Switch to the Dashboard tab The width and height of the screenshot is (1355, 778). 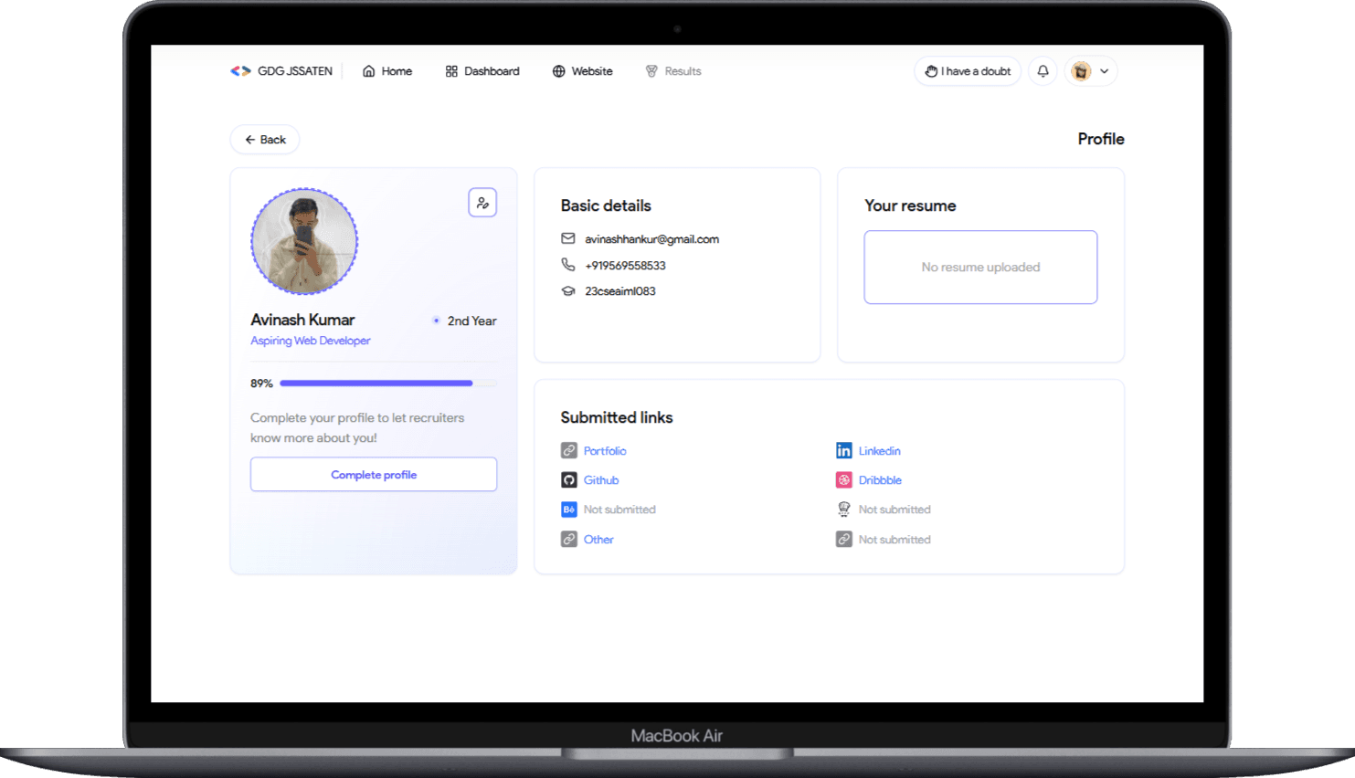point(482,70)
